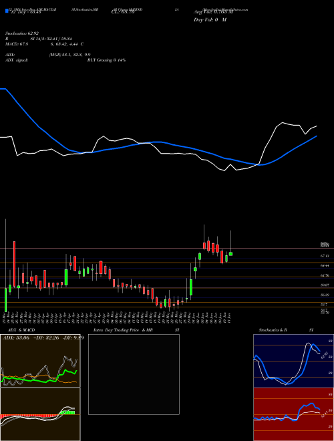Screen dimensions: 334x441
Task: Select the 'Stochastics: 62.92' value line
Action: click(21, 33)
